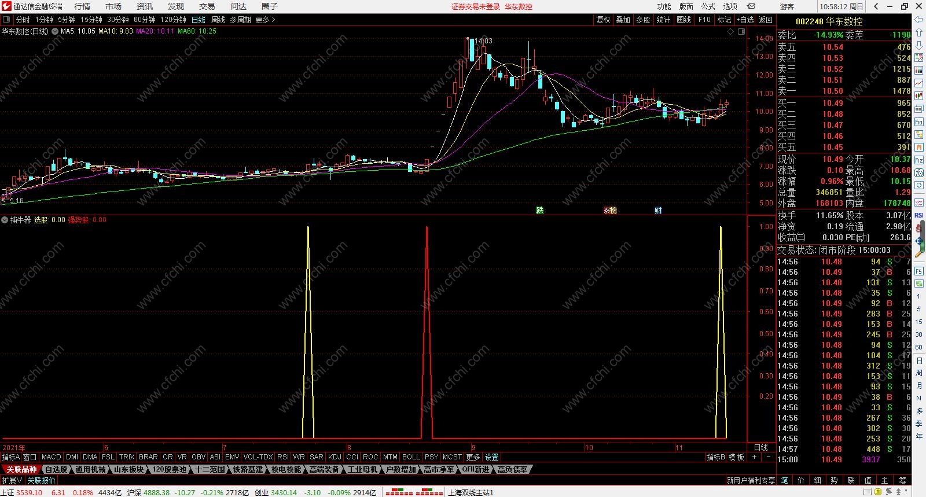Open the trend line chart sidebar icon
Image resolution: width=926 pixels, height=497 pixels.
click(918, 83)
